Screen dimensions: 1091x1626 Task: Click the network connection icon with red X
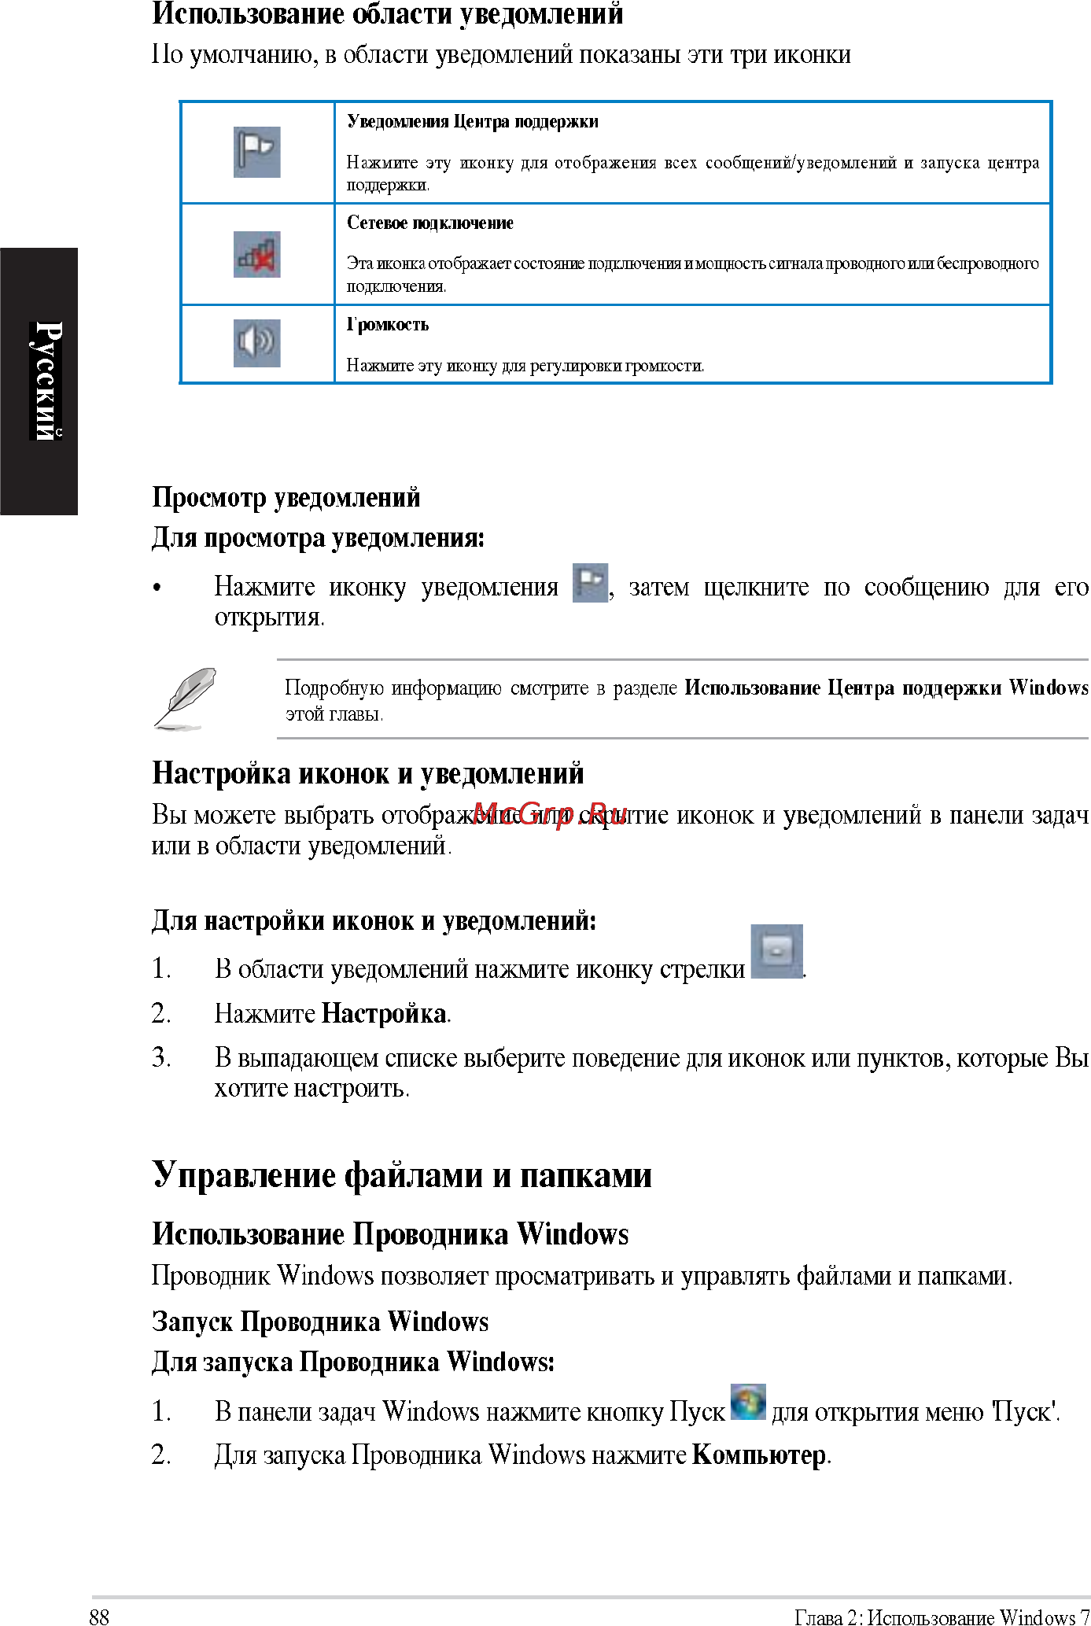[x=256, y=254]
